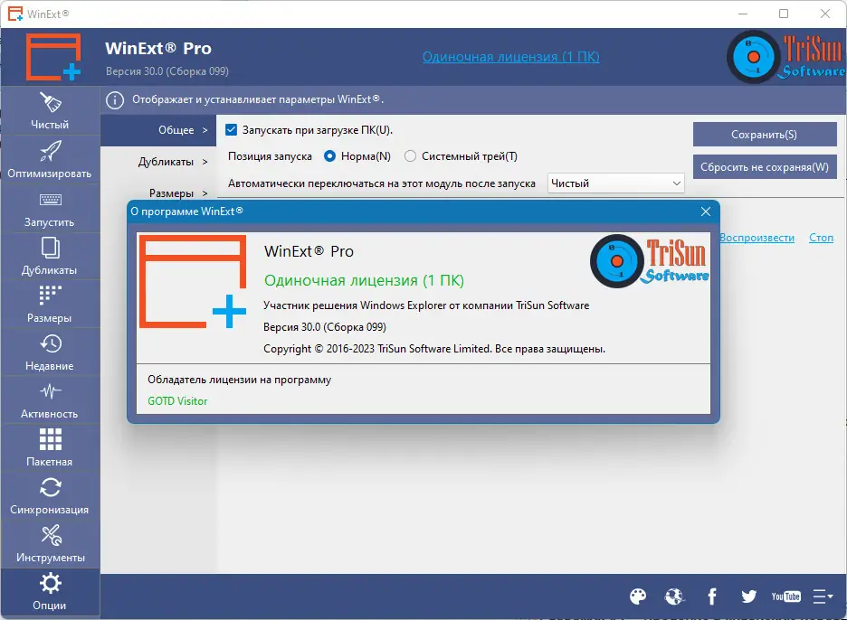Screen dimensions: 847x620
Task: Select the Общее options tab
Action: (x=158, y=130)
